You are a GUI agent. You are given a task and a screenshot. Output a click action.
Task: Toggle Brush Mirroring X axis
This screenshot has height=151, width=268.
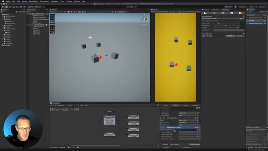(x=204, y=36)
